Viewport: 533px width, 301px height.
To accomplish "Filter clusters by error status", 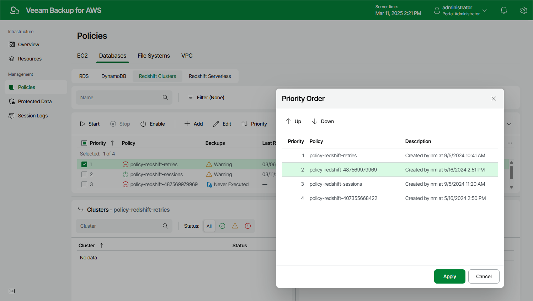I will tap(248, 226).
